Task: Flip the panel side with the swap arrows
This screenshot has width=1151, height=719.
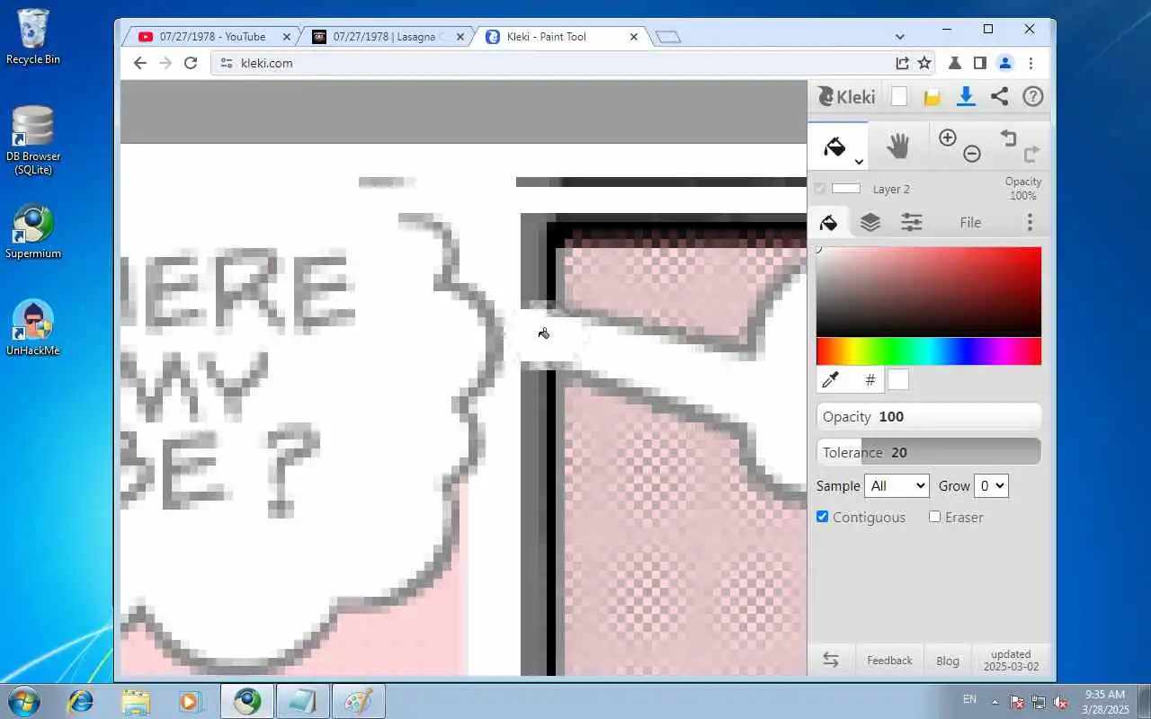Action: 831,661
